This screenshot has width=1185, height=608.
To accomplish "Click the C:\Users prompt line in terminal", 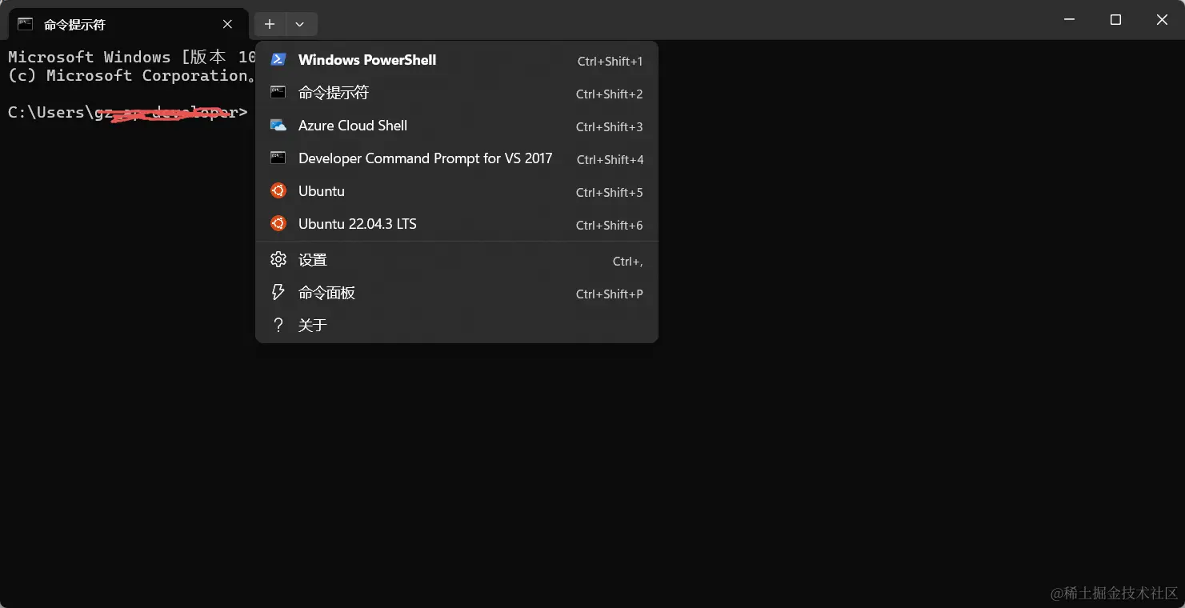I will tap(128, 112).
